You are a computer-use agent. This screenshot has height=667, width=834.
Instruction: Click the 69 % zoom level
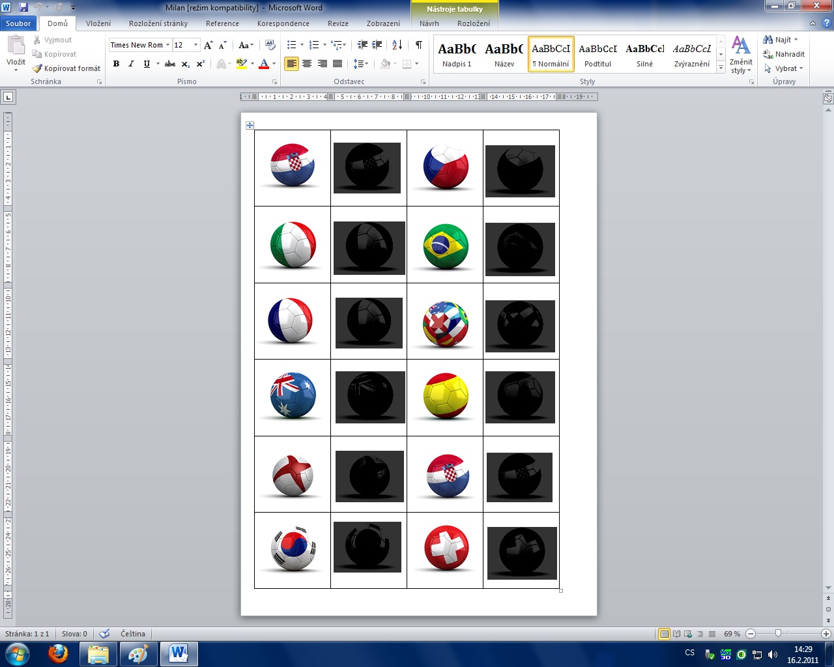pos(732,634)
